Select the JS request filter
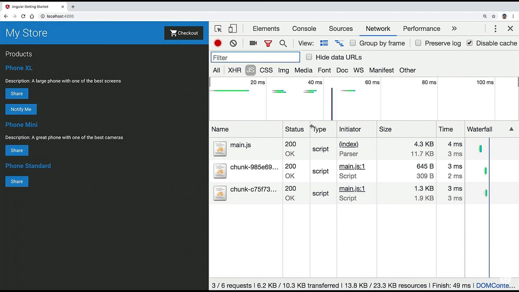Viewport: 519px width, 292px height. tap(250, 70)
